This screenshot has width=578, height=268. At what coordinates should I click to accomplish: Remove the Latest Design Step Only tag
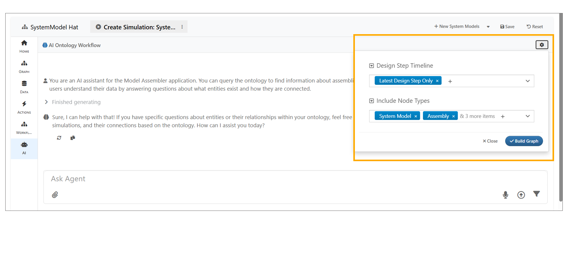pos(437,81)
